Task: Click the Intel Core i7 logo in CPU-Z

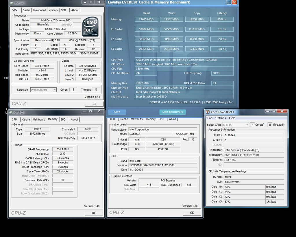Action: [x=90, y=27]
